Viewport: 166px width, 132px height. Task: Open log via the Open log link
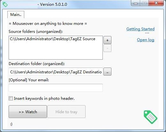[x=146, y=40]
